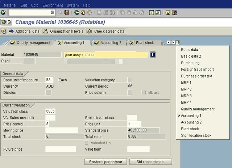The height and width of the screenshot is (168, 232).
Task: Click the Other material icon beside title
Action: [x=4, y=22]
